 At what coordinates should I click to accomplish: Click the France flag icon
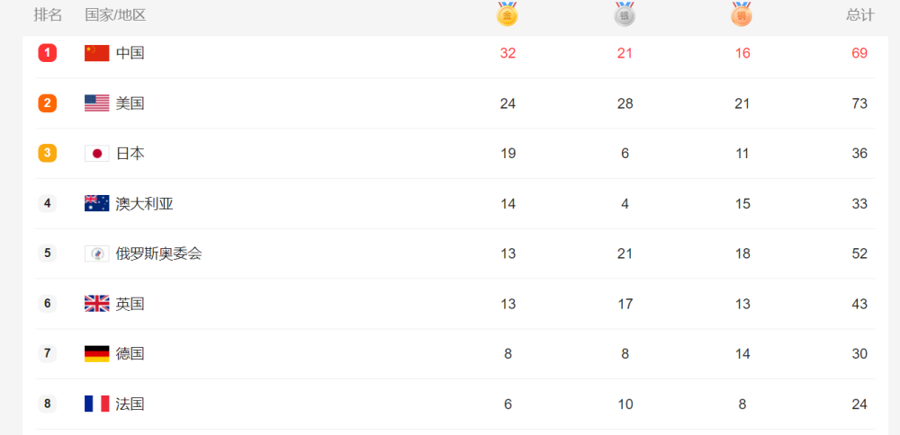click(96, 404)
